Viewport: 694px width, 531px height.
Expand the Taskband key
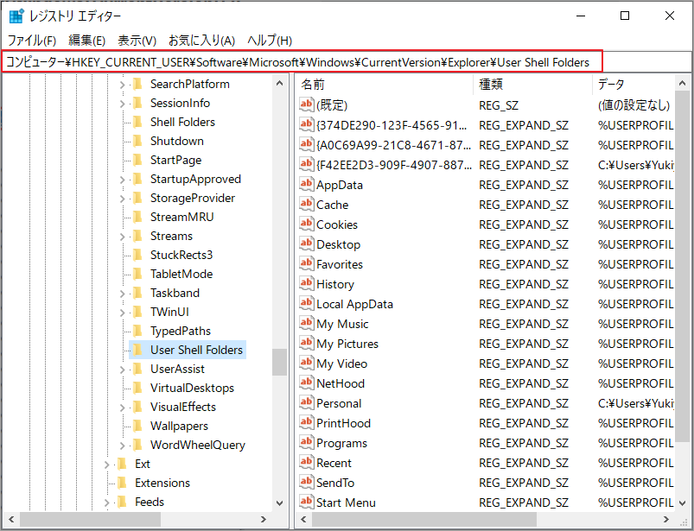(x=122, y=294)
